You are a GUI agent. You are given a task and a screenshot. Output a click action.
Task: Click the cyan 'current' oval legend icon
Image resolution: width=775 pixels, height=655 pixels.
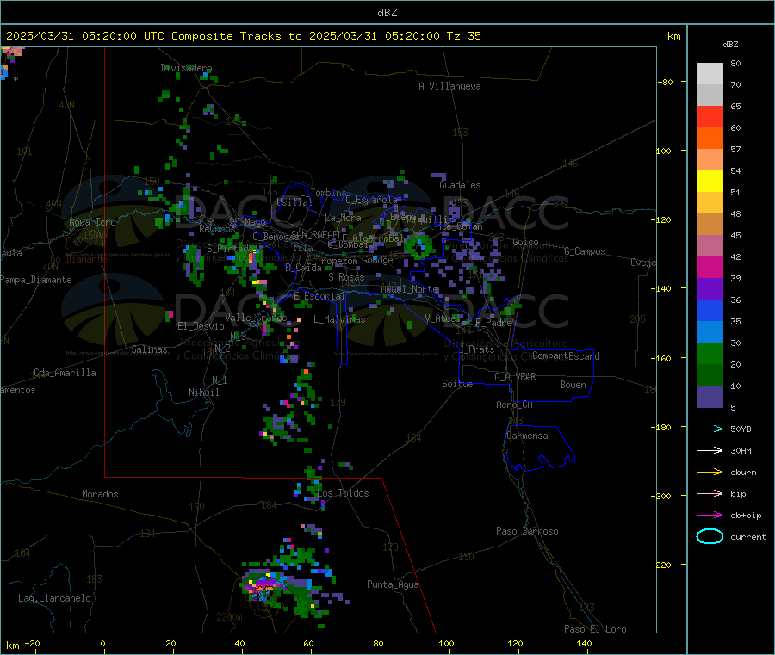click(x=710, y=536)
